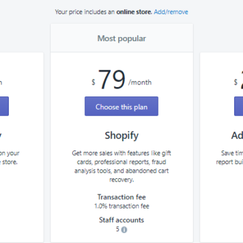Click the /month billing label
Screen dimensions: 243x243
[x=140, y=82]
